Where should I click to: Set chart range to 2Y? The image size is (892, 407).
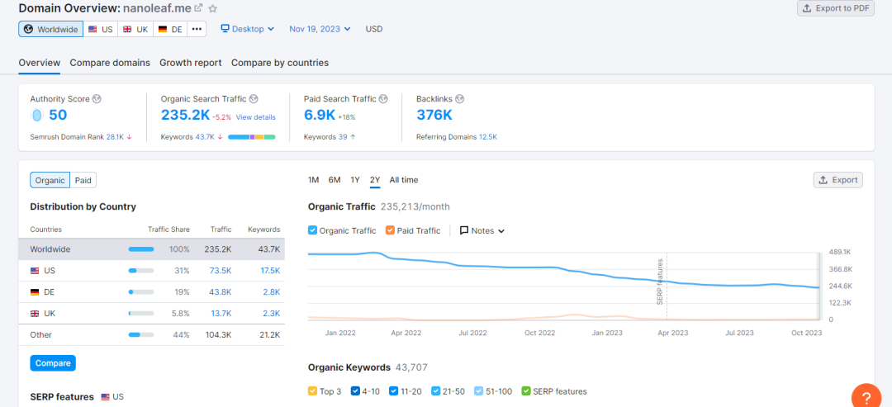tap(375, 180)
